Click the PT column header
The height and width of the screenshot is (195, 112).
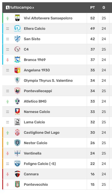92,8
